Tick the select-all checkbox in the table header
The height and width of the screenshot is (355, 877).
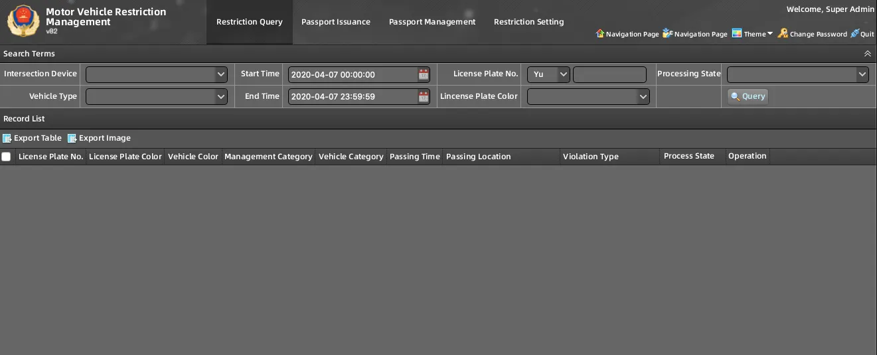click(6, 157)
